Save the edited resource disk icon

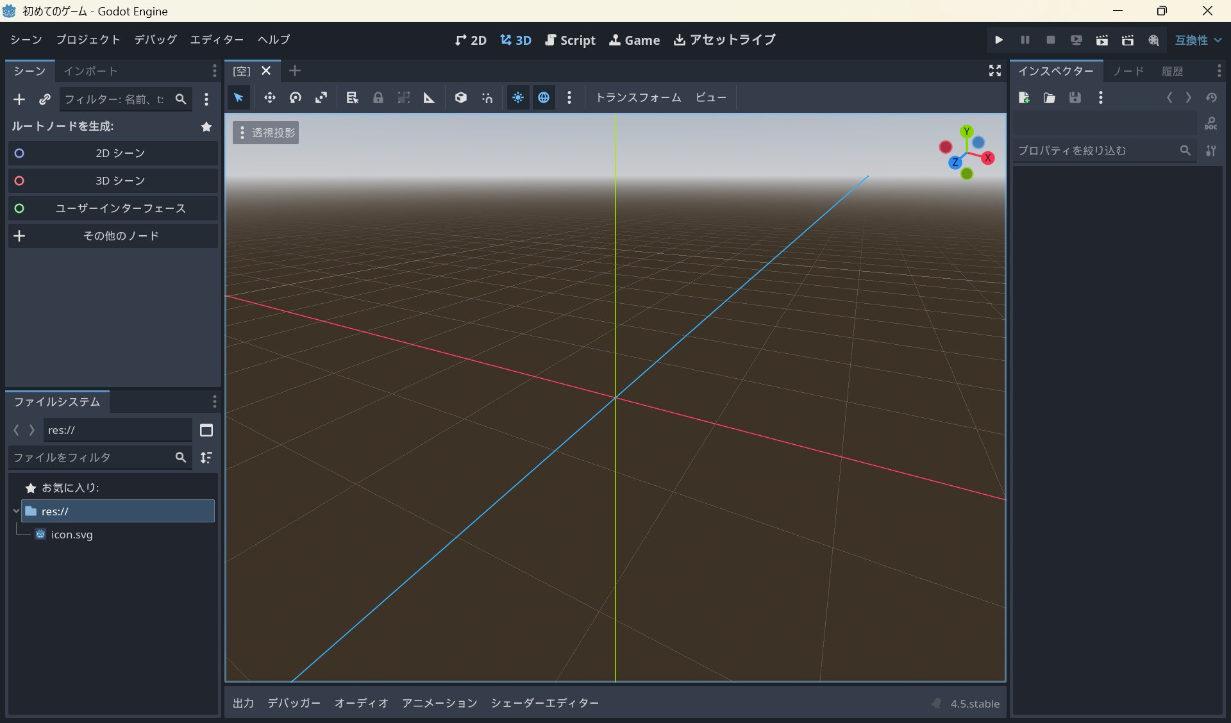[x=1075, y=97]
